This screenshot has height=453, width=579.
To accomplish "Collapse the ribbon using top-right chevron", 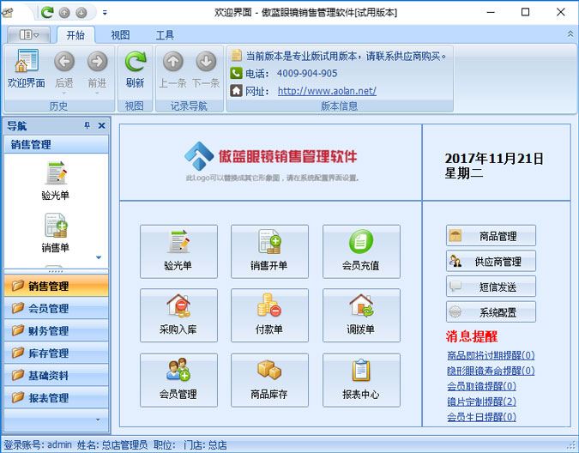I will [570, 33].
